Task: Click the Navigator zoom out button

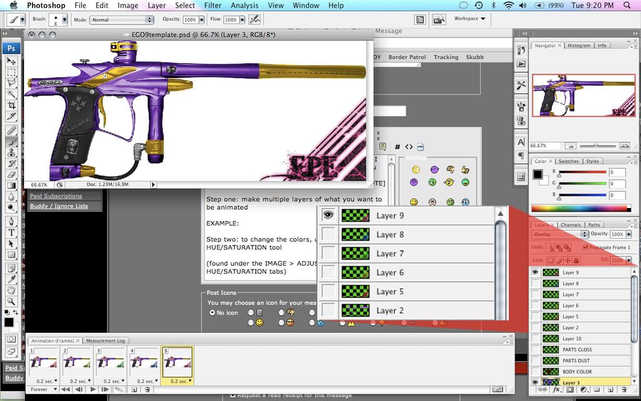Action: (x=571, y=145)
